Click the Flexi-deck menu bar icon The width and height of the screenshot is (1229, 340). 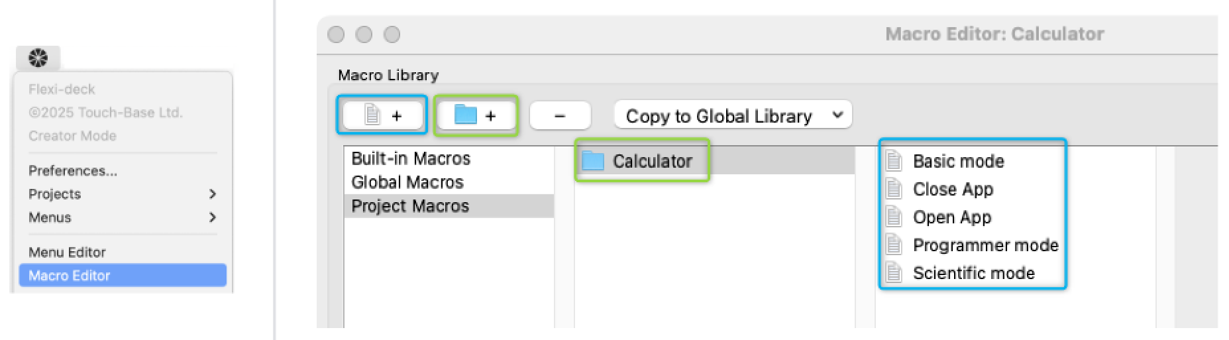coord(38,58)
